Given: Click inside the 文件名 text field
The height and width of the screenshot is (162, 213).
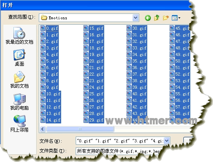Looking at the screenshot, I should pos(120,141).
